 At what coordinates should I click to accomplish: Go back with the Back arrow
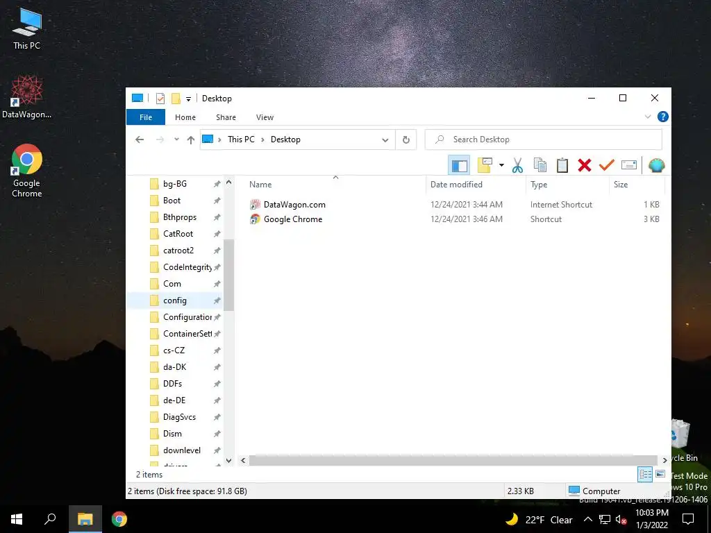coord(140,139)
